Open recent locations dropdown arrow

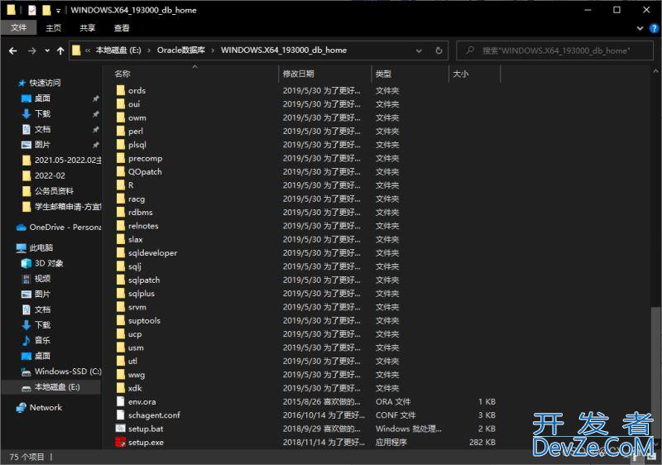pyautogui.click(x=47, y=50)
